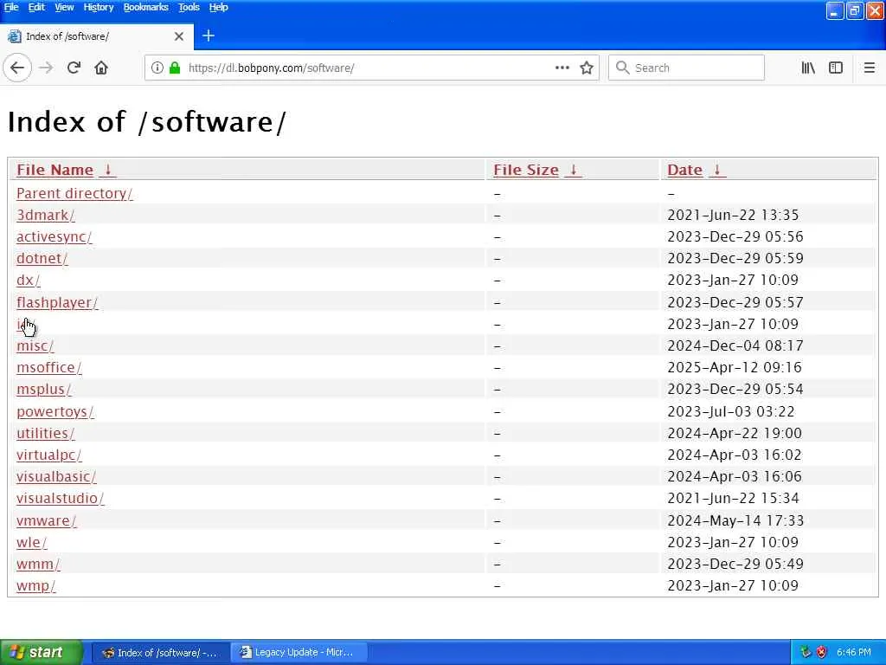The image size is (886, 665).
Task: Click the green tray icon in the system tray
Action: [806, 652]
